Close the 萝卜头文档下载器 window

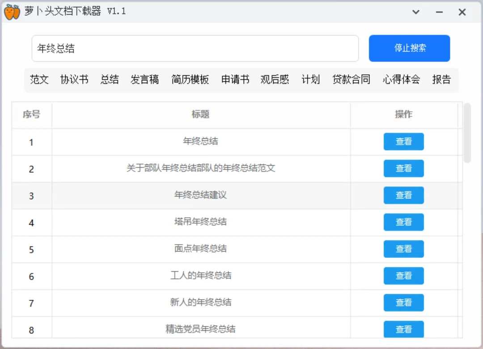462,12
